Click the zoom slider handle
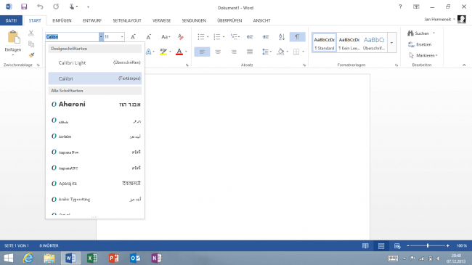472x265 pixels. (x=428, y=245)
